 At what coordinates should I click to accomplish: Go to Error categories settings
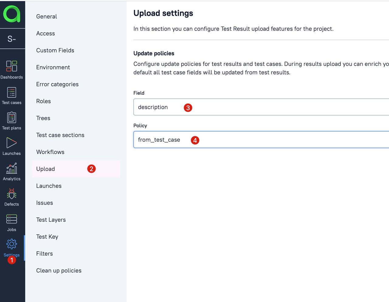tap(57, 84)
